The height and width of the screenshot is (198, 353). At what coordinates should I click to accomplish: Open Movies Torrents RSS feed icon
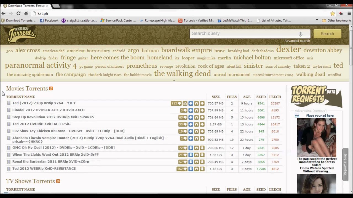pos(51,89)
